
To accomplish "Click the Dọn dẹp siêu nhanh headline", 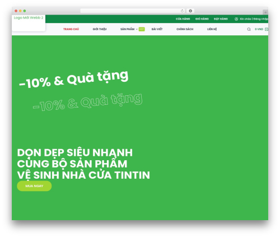I will tap(83, 164).
